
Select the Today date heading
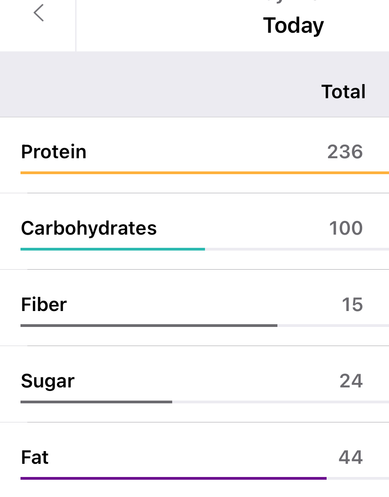pos(293,25)
